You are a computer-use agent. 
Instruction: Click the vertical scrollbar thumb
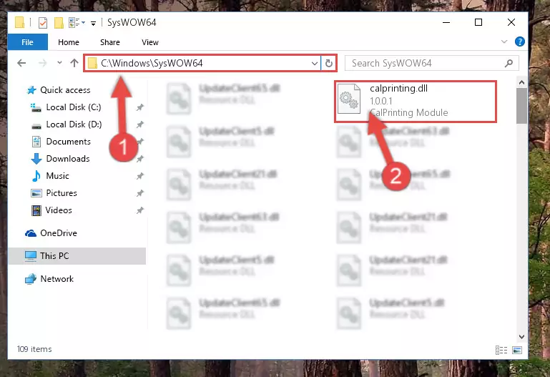(x=521, y=106)
